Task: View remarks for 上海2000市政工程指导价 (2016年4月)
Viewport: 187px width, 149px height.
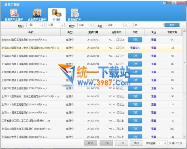Action: 154,104
